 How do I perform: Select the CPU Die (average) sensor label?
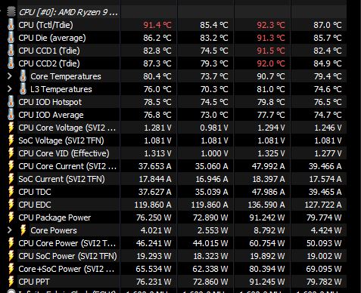tap(52, 38)
